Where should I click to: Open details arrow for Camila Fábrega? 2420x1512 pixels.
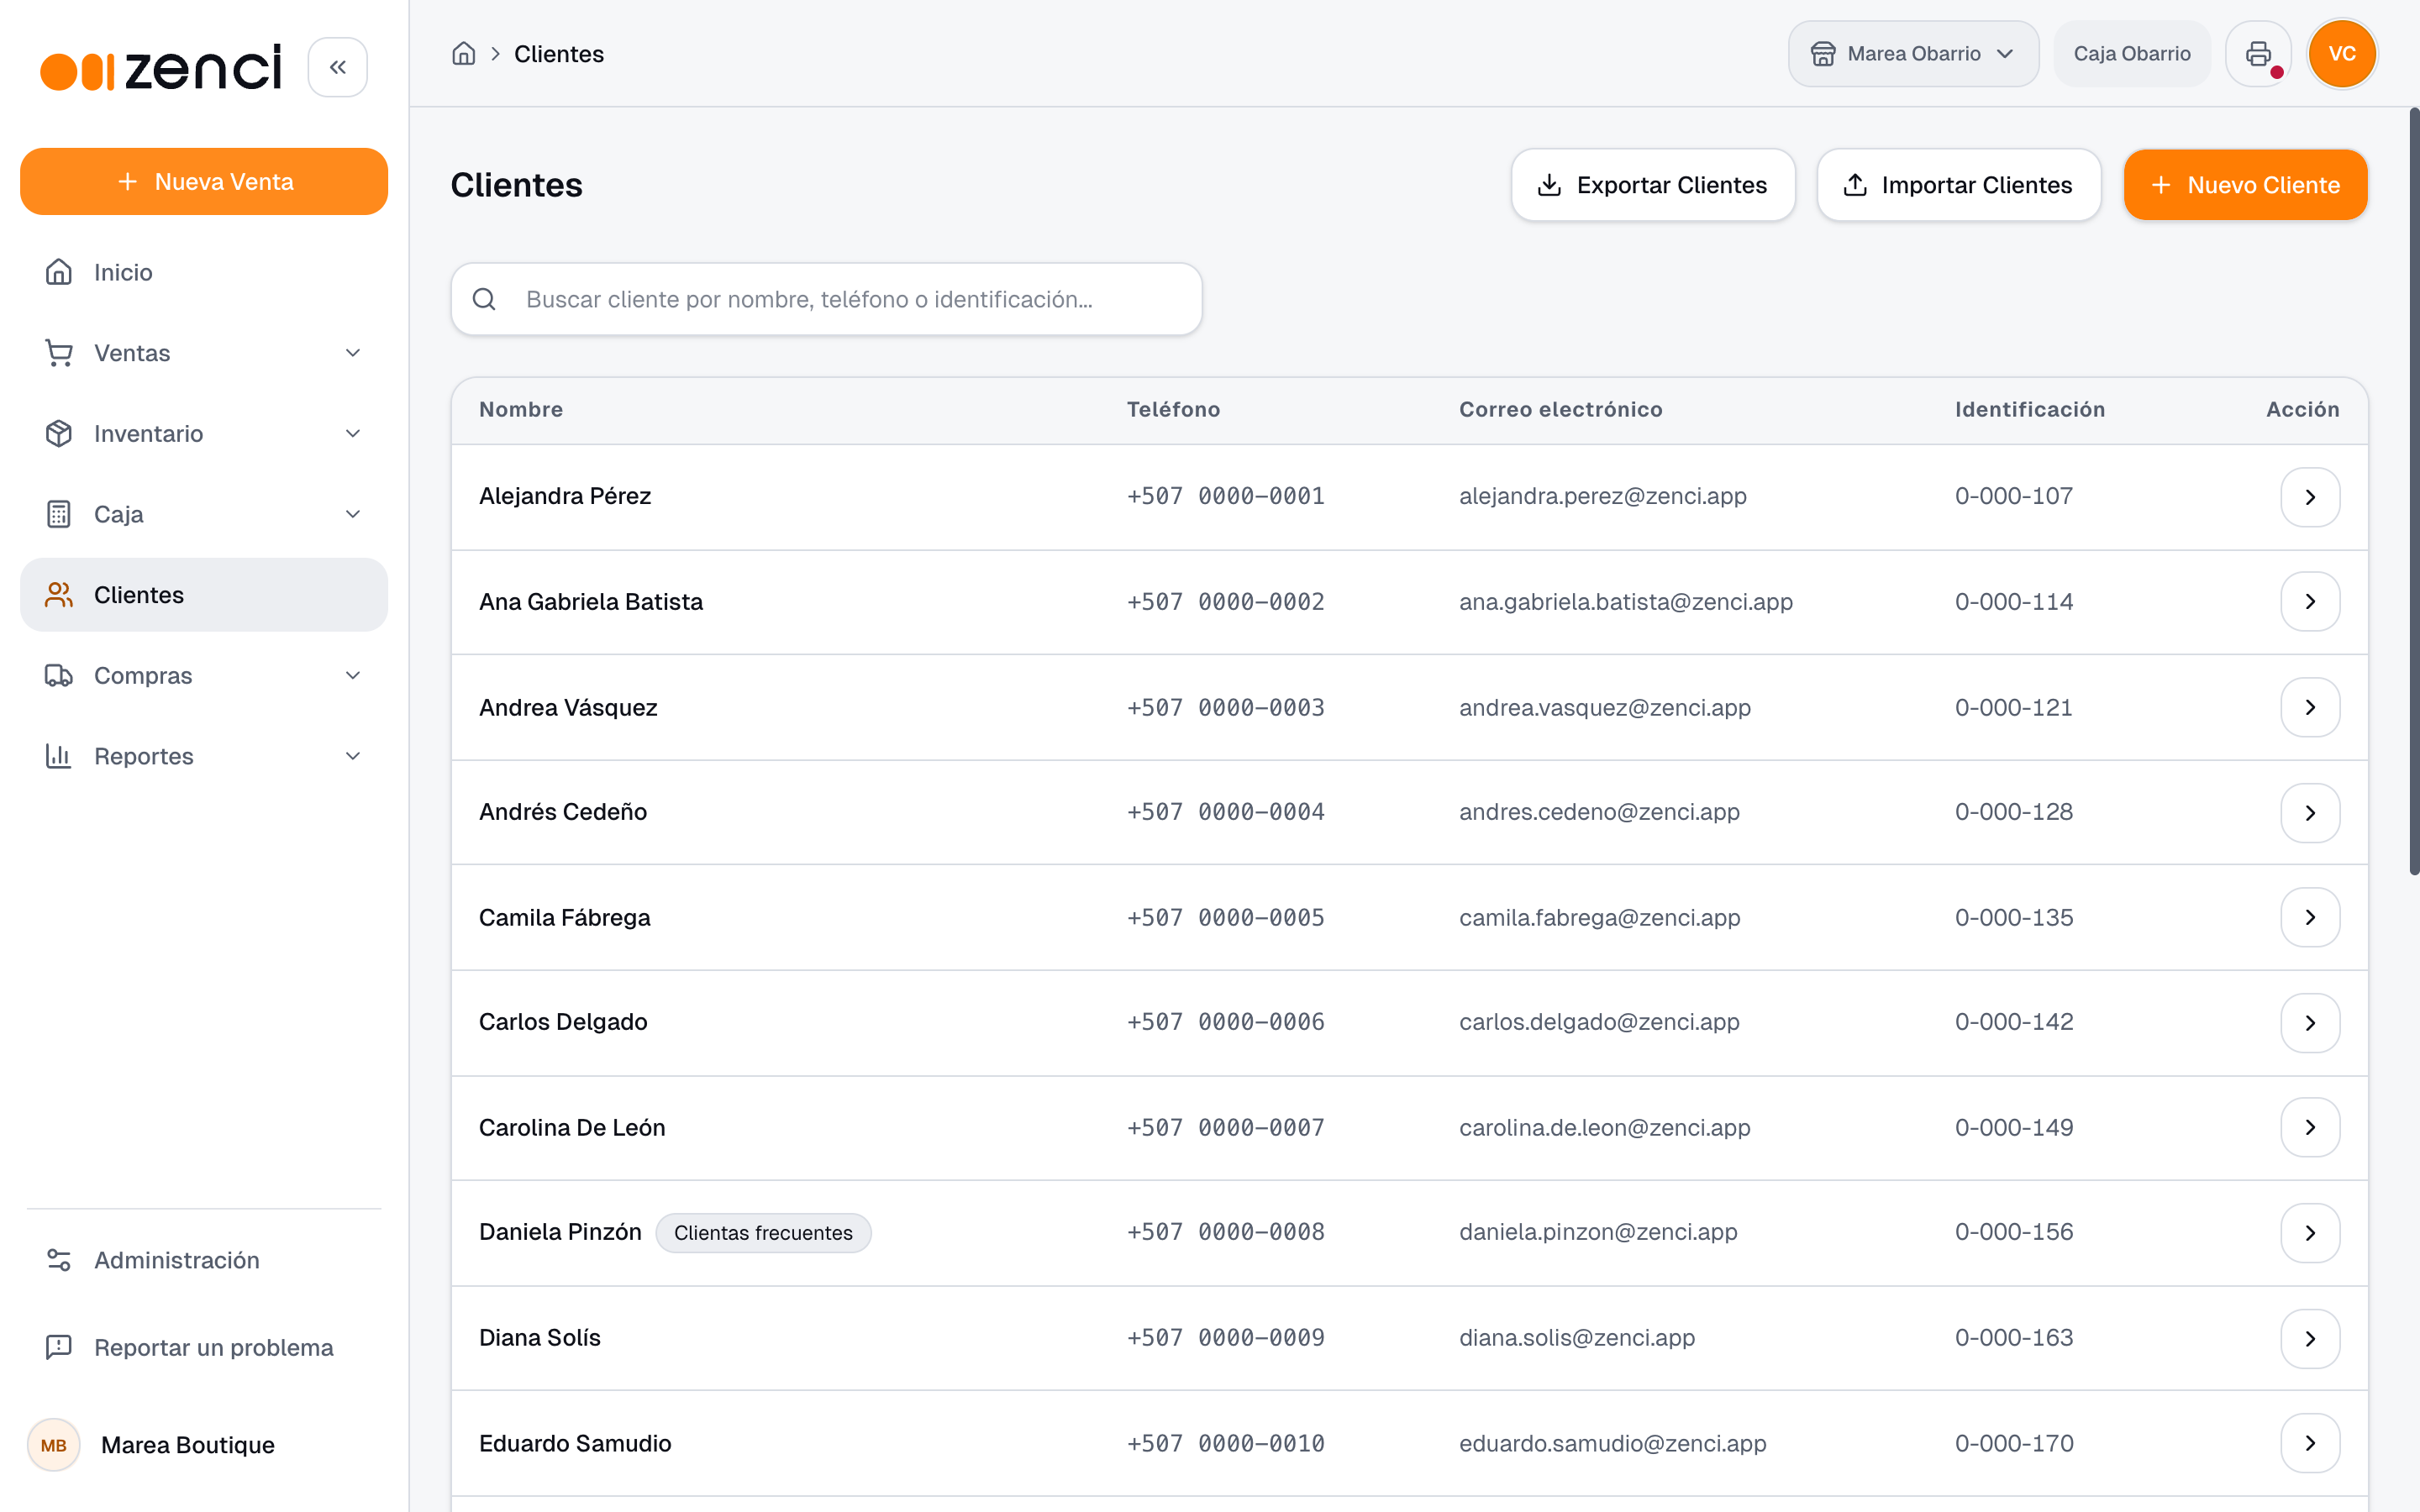2309,918
